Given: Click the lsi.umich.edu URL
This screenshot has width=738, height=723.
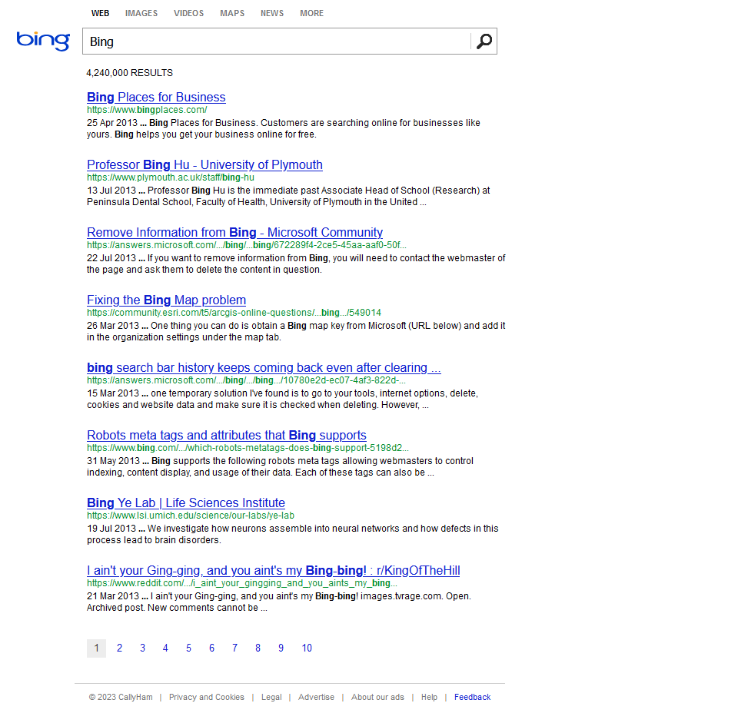Looking at the screenshot, I should click(191, 516).
